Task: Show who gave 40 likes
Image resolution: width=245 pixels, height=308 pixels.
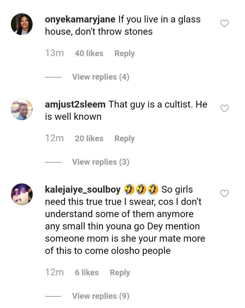Action: click(x=89, y=53)
